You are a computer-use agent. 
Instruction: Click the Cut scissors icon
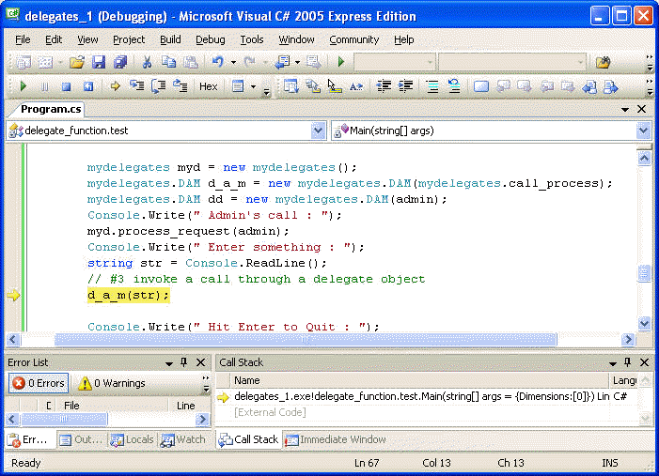tap(147, 62)
